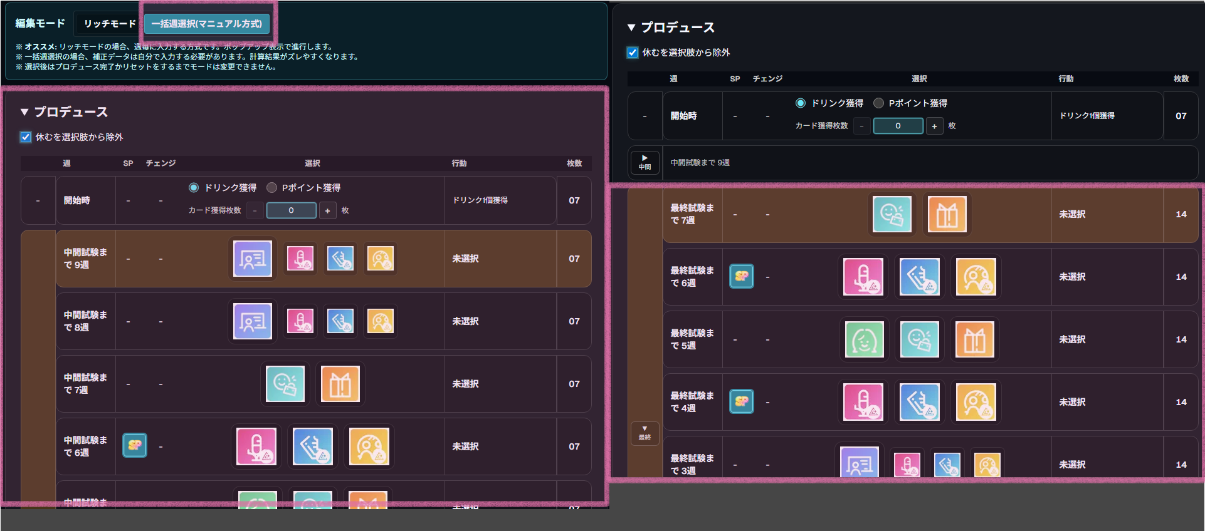
Task: Collapse the プロデュース section in left panel
Action: pyautogui.click(x=24, y=112)
